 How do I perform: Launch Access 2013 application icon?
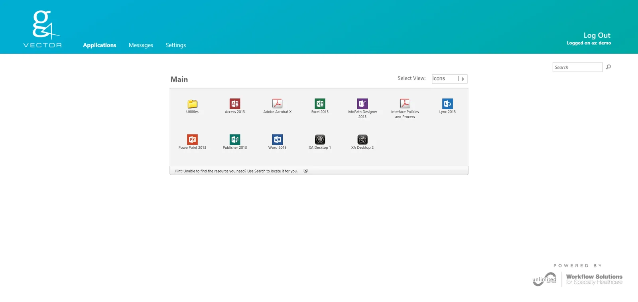(235, 104)
